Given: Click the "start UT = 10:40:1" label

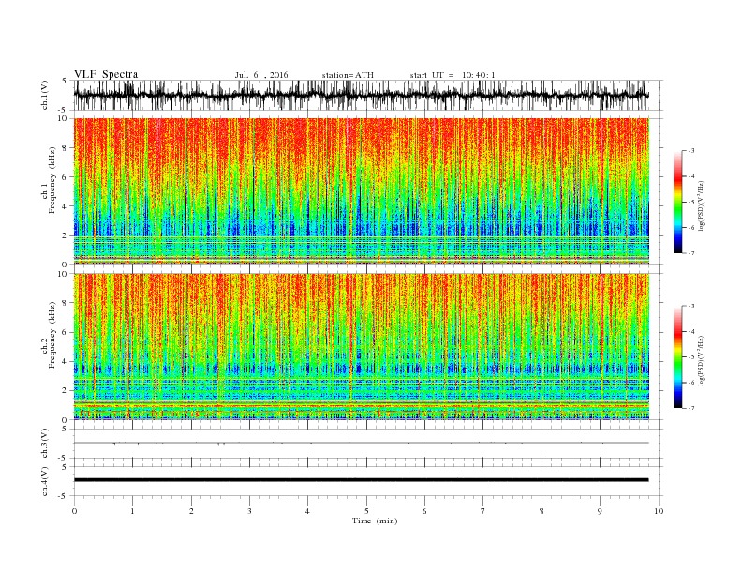Looking at the screenshot, I should click(453, 75).
